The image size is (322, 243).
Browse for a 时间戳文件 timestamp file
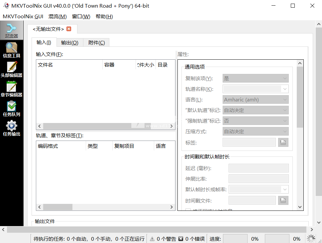click(x=283, y=200)
